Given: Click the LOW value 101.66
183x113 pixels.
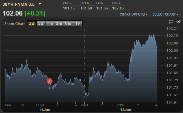Looking at the screenshot, I should tap(102, 8).
